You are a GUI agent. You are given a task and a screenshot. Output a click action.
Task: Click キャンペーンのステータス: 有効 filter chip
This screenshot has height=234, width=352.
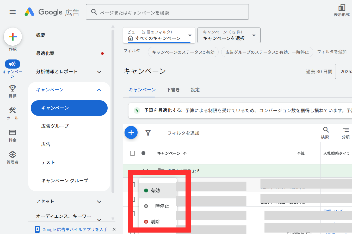183,52
